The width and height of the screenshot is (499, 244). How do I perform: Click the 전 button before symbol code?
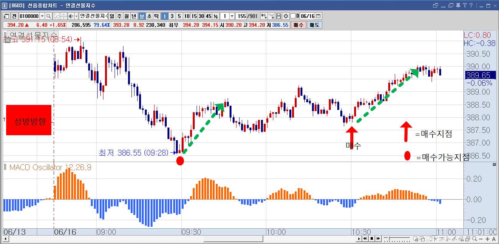tap(14, 16)
